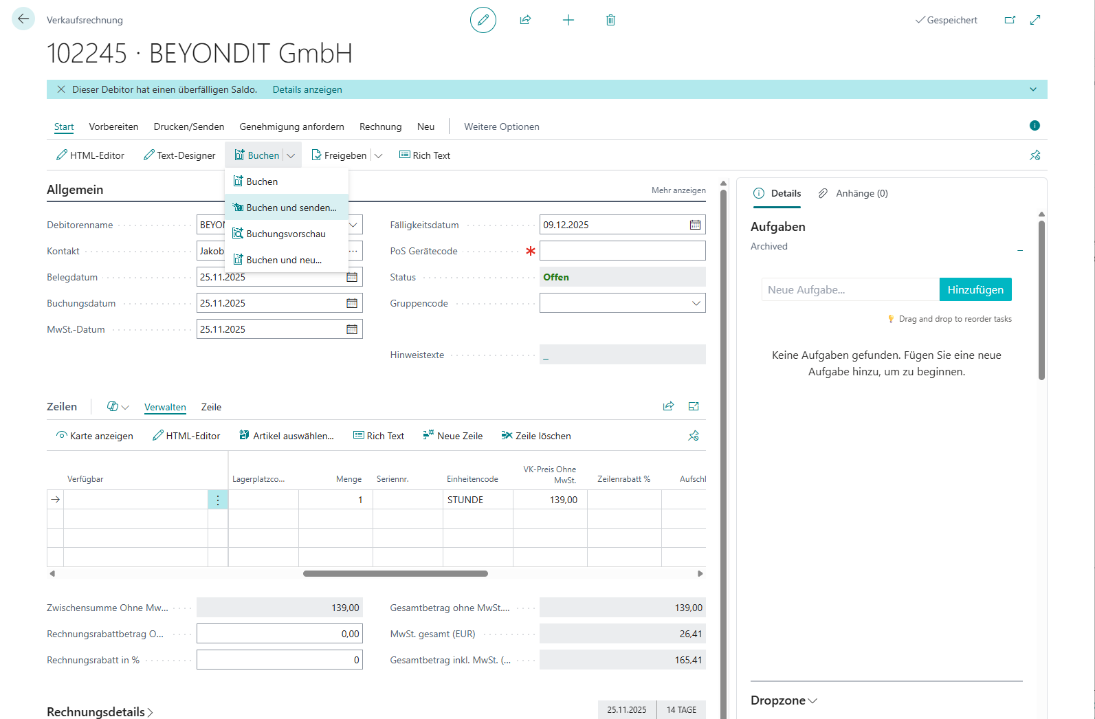Viewport: 1095px width, 719px height.
Task: Click the horizontal scrollbar under lines grid
Action: point(395,573)
